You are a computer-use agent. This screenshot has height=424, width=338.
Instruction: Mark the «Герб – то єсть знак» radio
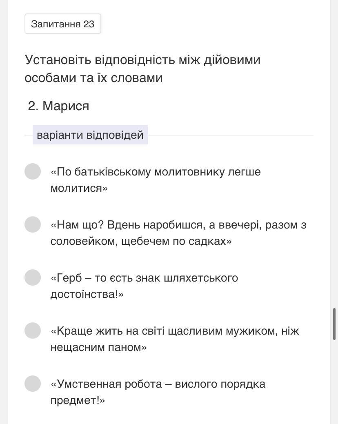[x=33, y=277]
